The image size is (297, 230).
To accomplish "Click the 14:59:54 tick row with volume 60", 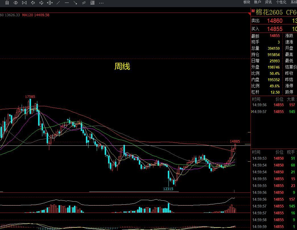I will [x=274, y=165].
